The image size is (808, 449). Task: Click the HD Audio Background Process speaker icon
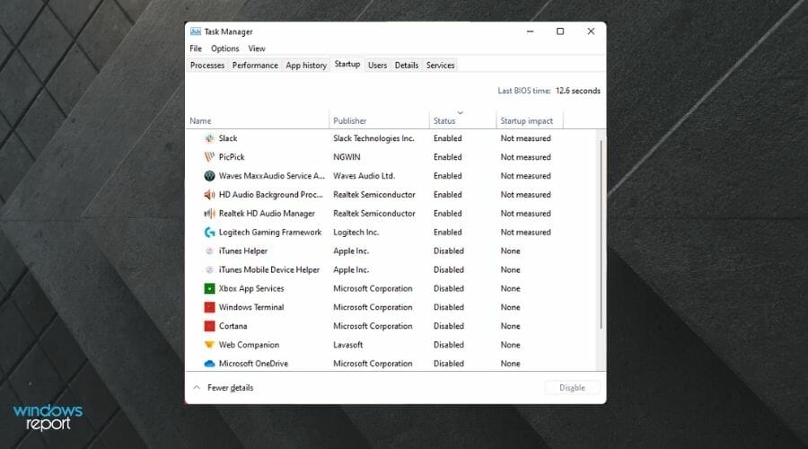click(209, 194)
